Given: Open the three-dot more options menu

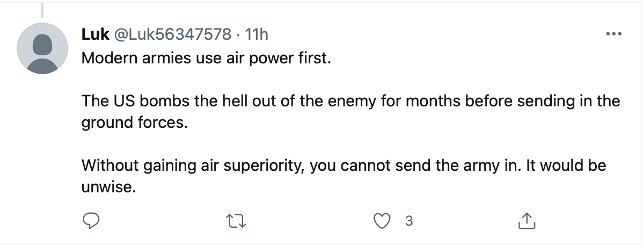Looking at the screenshot, I should 613,34.
